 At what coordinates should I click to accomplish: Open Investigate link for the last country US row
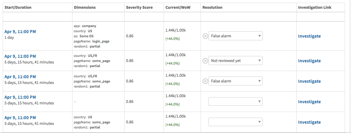309,122
